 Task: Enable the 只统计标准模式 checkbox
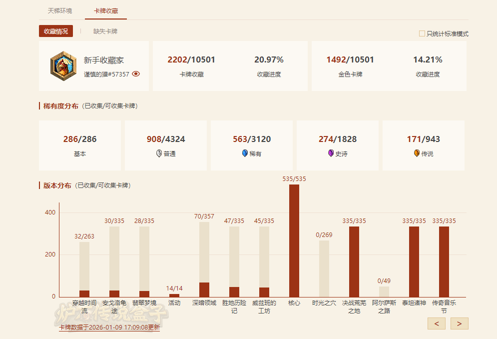pos(422,34)
